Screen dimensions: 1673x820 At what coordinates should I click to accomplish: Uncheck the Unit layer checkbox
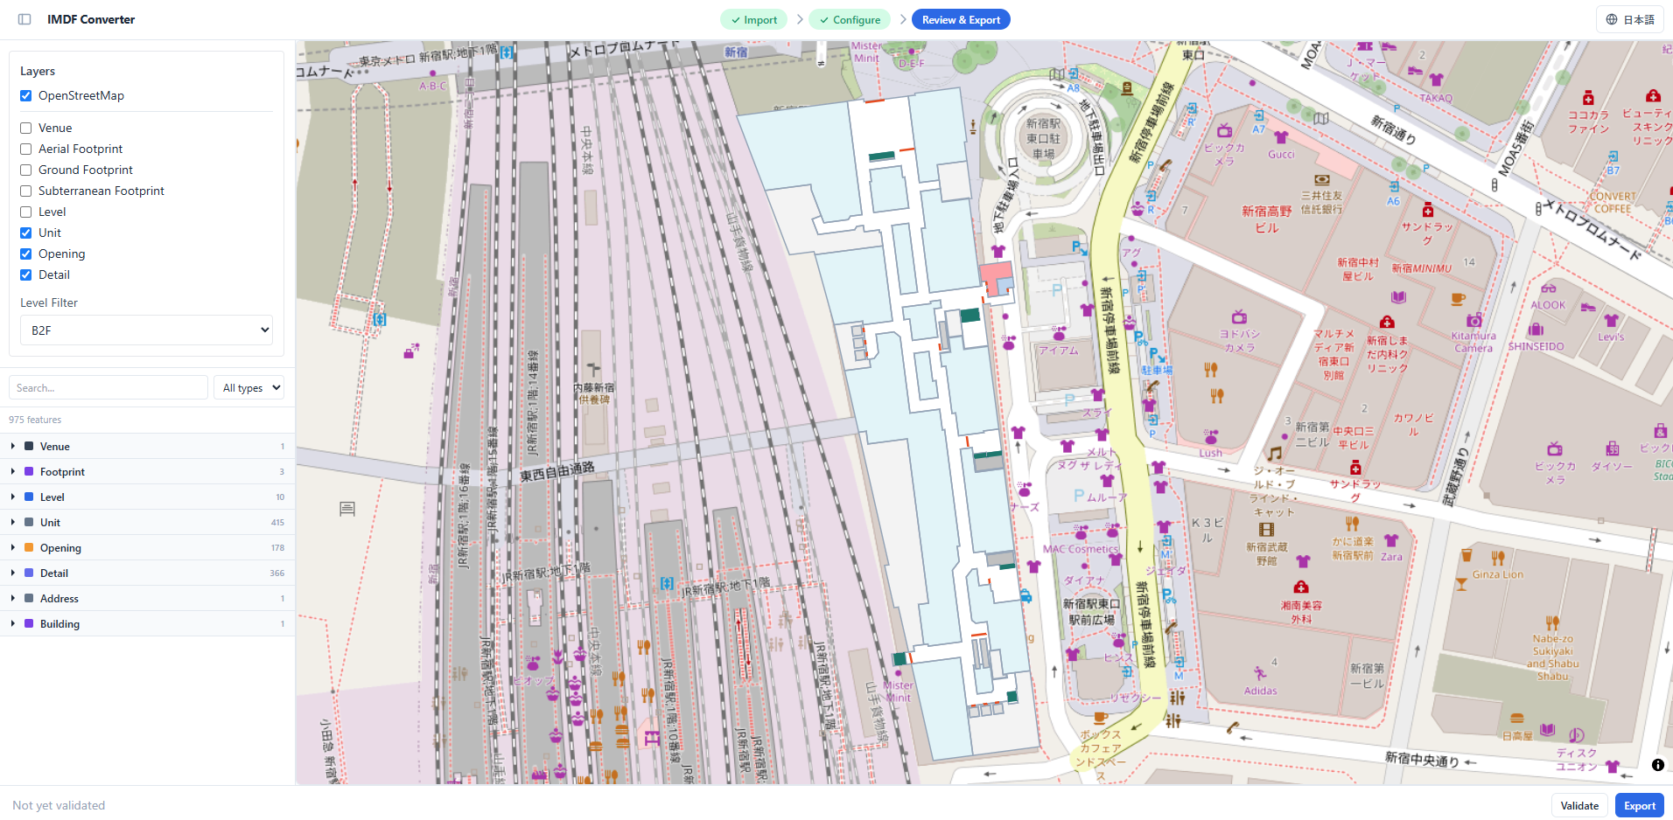26,233
